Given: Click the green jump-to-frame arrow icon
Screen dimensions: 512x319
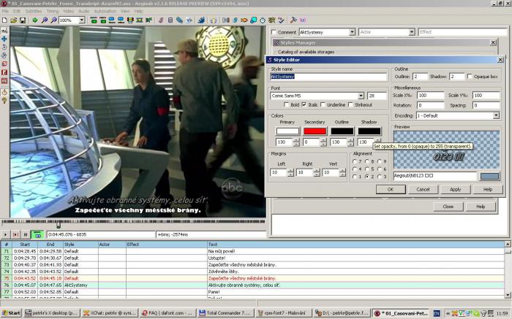Looking at the screenshot, I should click(35, 20).
